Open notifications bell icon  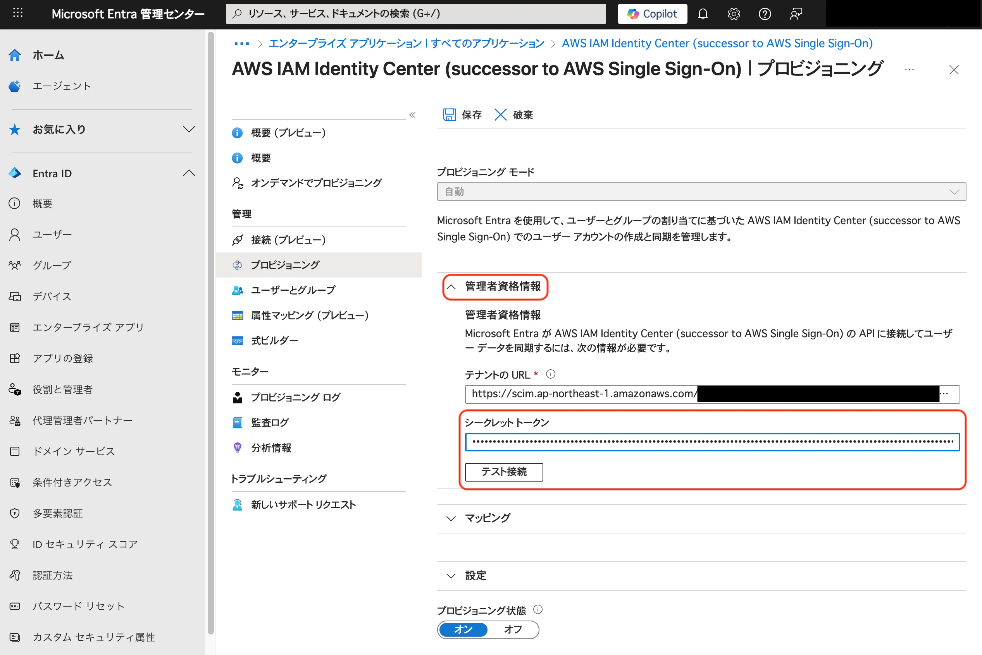703,14
